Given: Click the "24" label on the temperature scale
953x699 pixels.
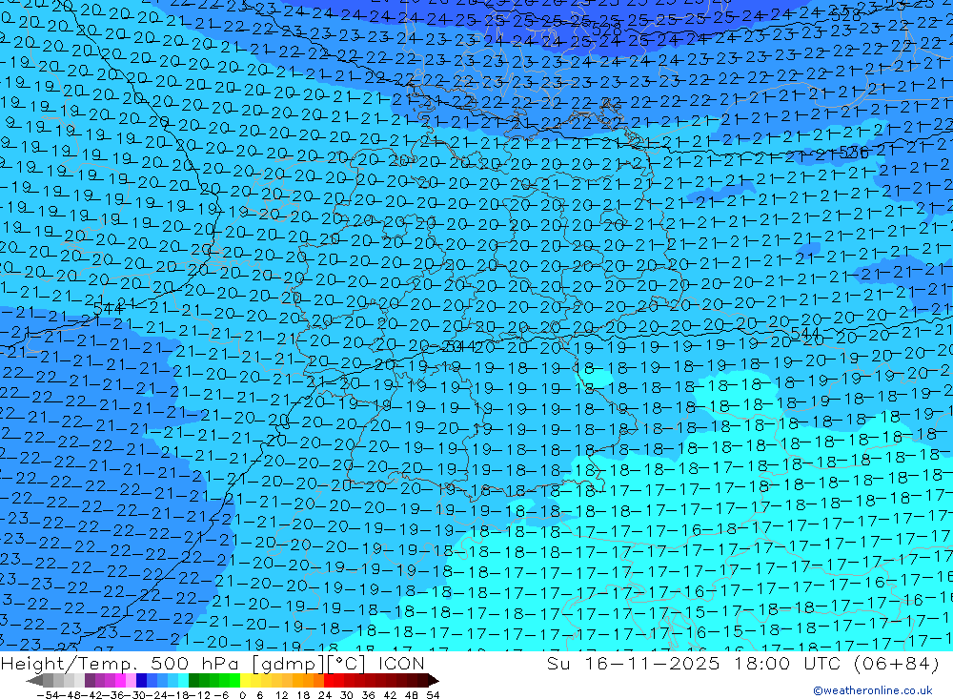Looking at the screenshot, I should [x=325, y=695].
